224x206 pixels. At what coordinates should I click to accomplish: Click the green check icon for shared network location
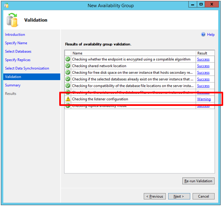68,66
